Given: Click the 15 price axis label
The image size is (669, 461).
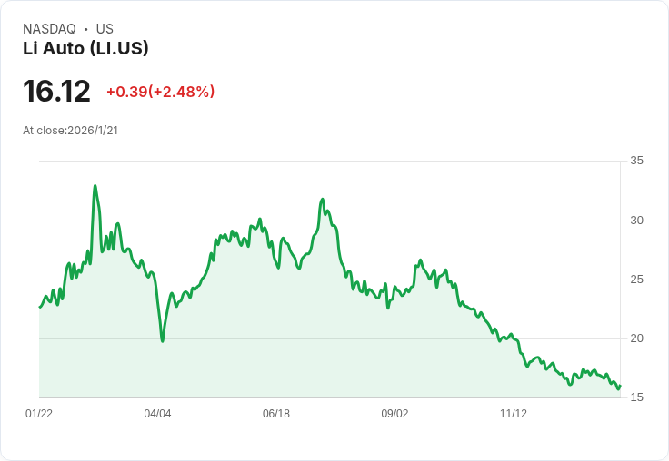Looking at the screenshot, I should tap(636, 397).
